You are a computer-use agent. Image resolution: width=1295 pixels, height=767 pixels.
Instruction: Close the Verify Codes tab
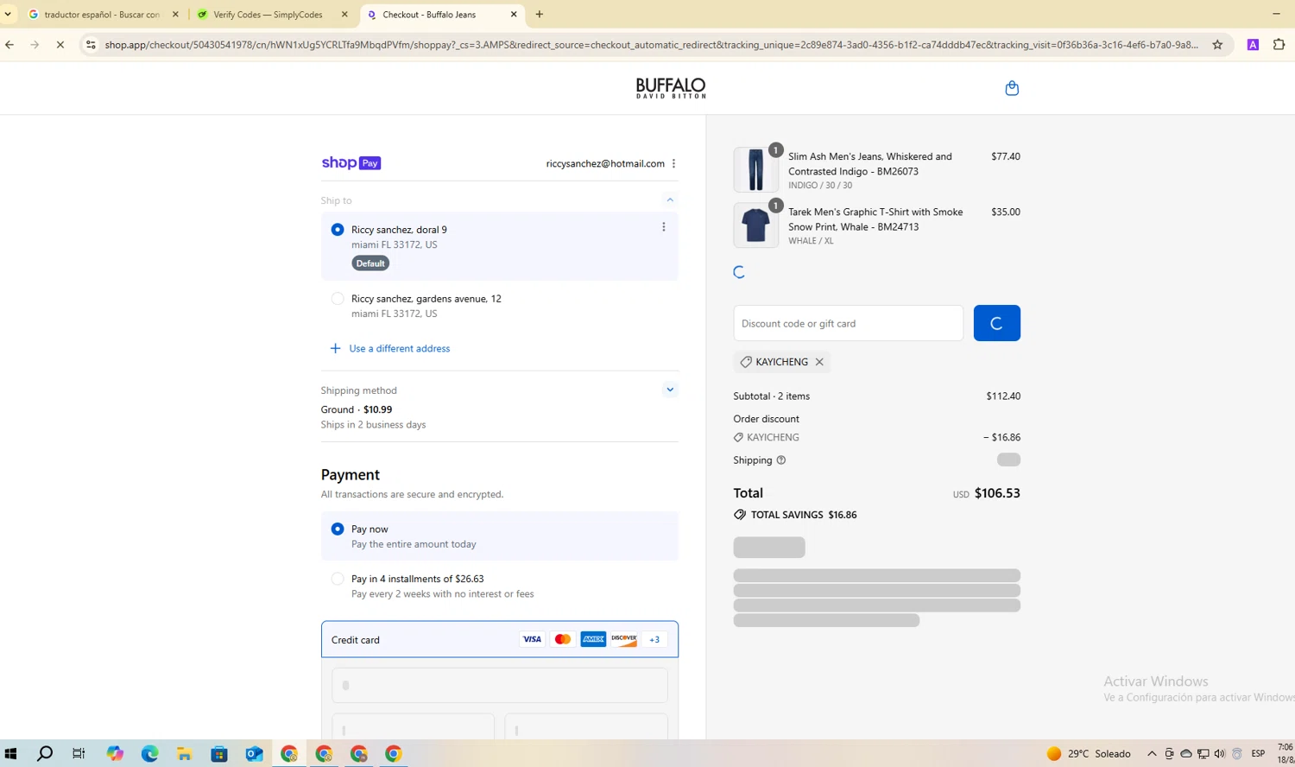[x=344, y=15]
